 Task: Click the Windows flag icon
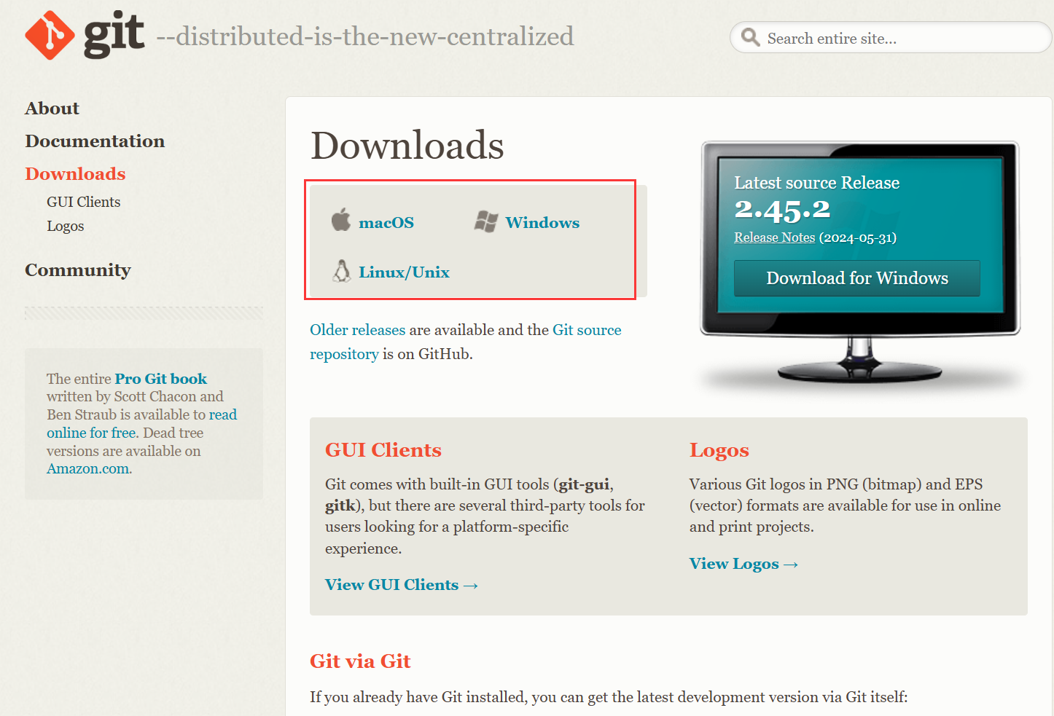click(x=486, y=221)
